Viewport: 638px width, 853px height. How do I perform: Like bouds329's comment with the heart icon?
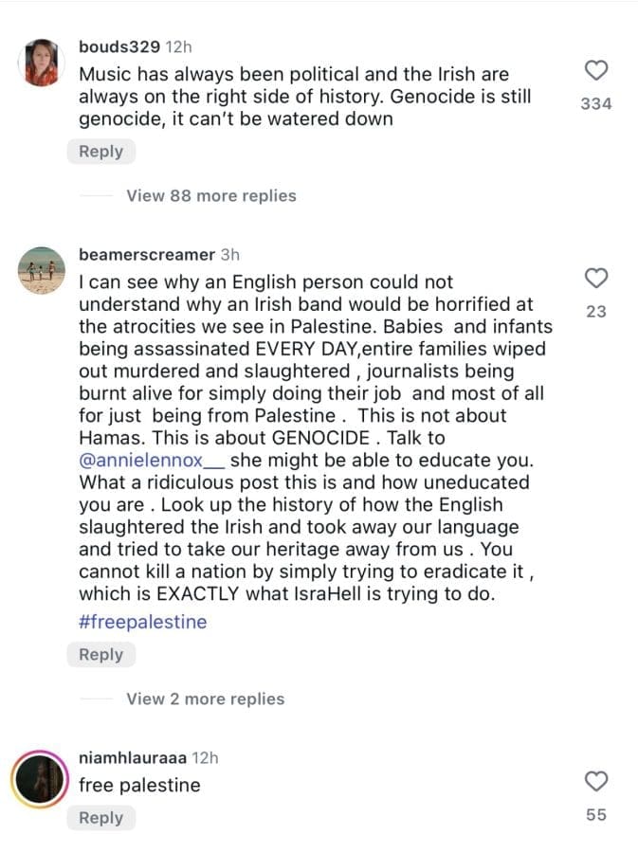pyautogui.click(x=596, y=70)
